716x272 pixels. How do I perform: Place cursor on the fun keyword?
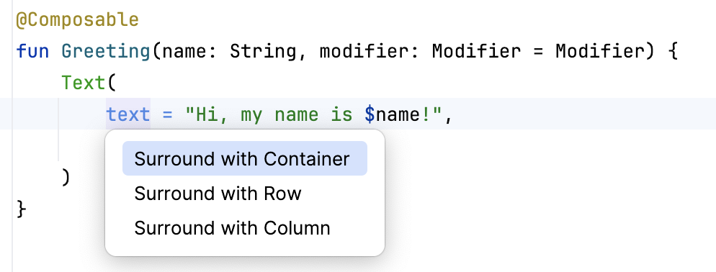pos(32,51)
